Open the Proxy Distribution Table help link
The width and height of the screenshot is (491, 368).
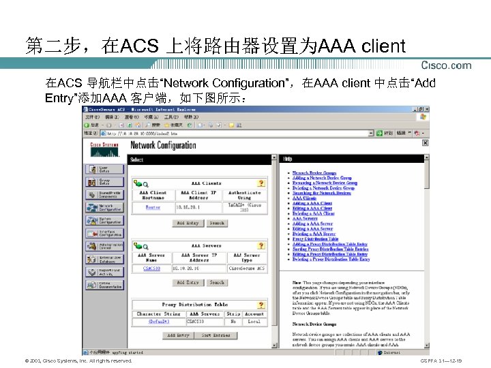pyautogui.click(x=315, y=239)
